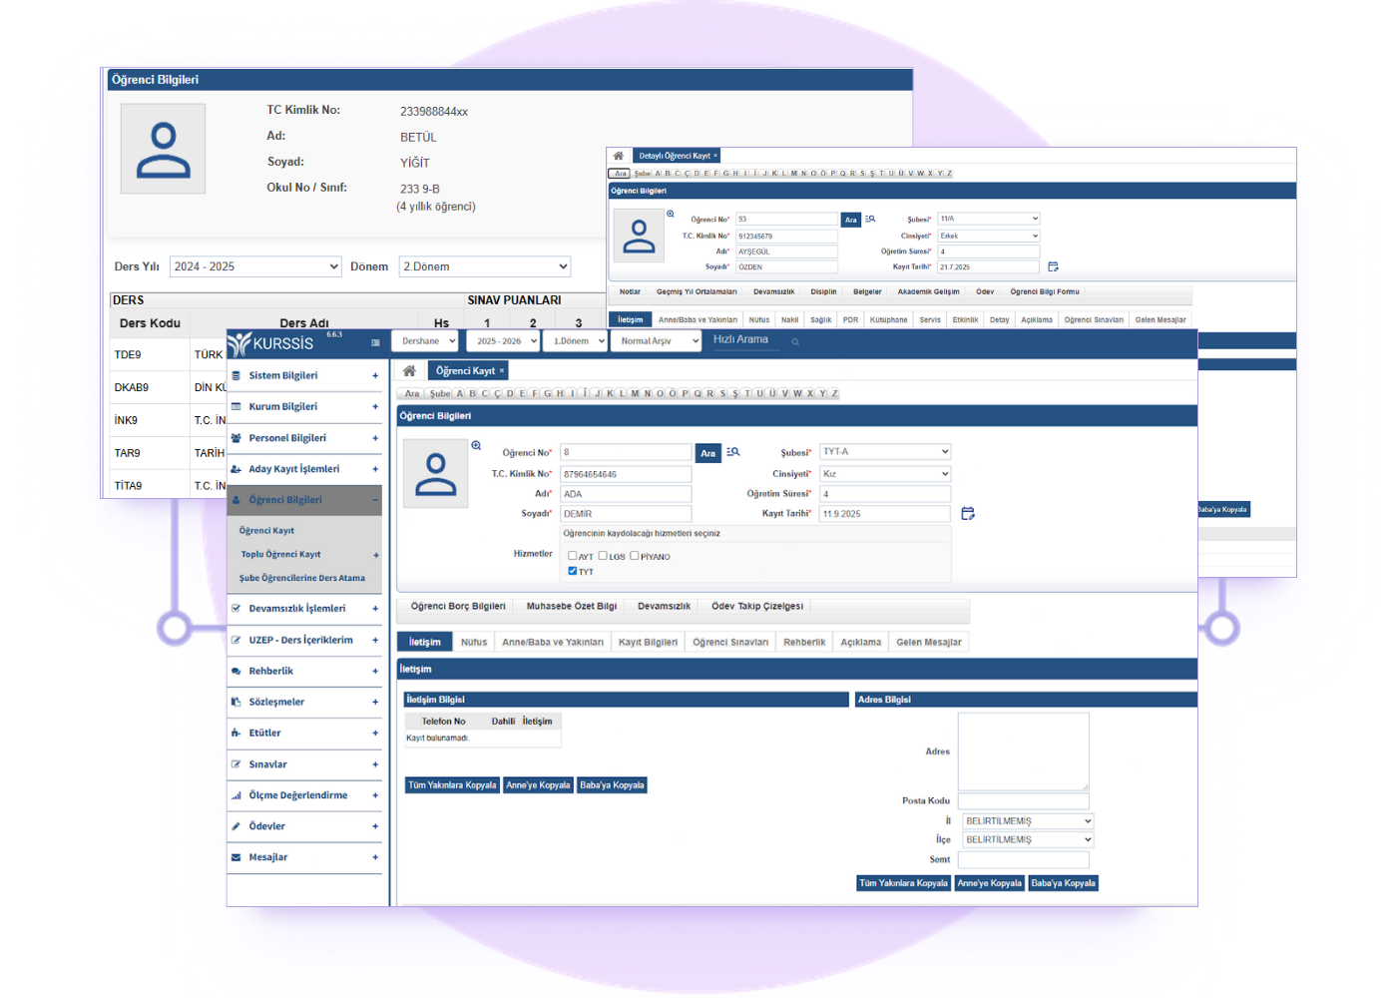Click the magnifier zoom icon near ADA's photo

coord(476,446)
